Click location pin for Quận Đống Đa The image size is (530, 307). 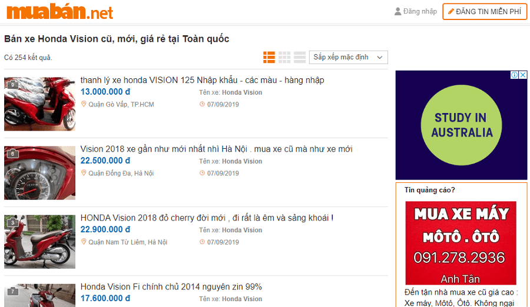[84, 173]
